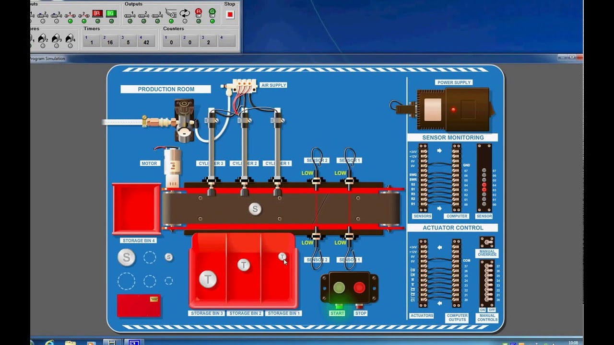
Task: Click the small S part in parts tray
Action: 168,257
